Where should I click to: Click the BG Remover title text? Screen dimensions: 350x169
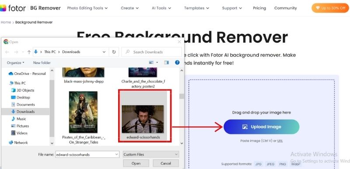coord(45,8)
